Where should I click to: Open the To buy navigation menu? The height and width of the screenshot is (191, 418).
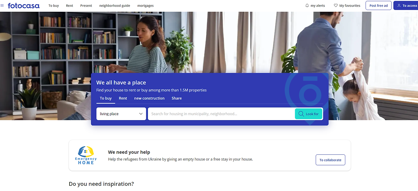pos(54,6)
